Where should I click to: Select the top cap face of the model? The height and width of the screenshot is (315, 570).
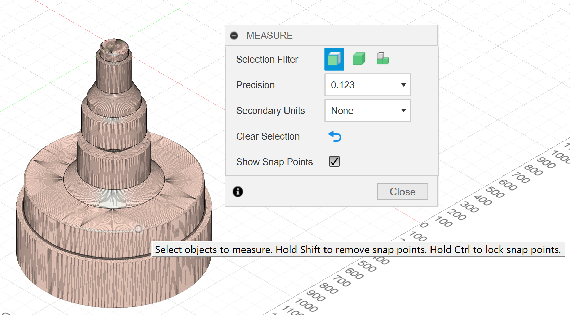[114, 46]
